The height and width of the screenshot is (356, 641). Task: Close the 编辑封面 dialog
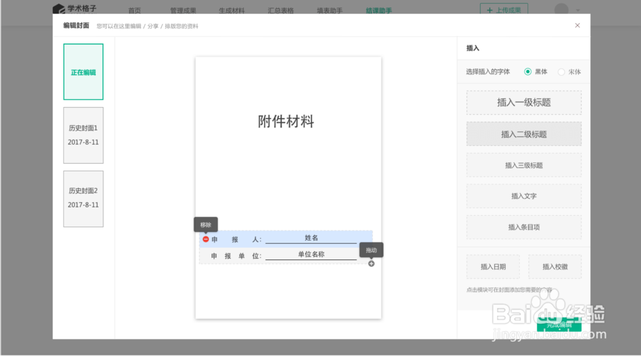click(578, 26)
